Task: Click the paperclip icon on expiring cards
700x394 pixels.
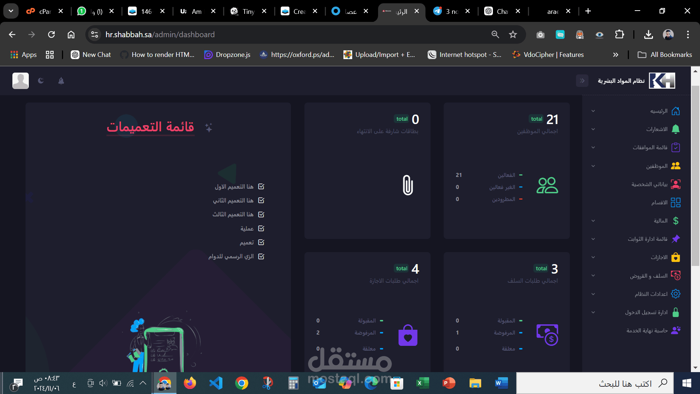Action: pyautogui.click(x=408, y=185)
